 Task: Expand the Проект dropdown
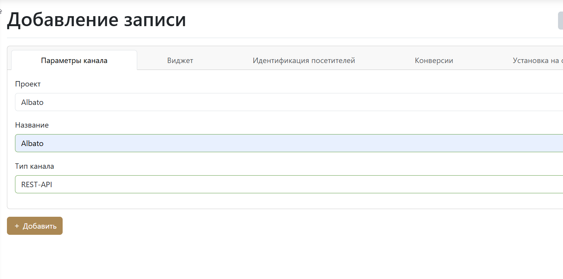288,102
